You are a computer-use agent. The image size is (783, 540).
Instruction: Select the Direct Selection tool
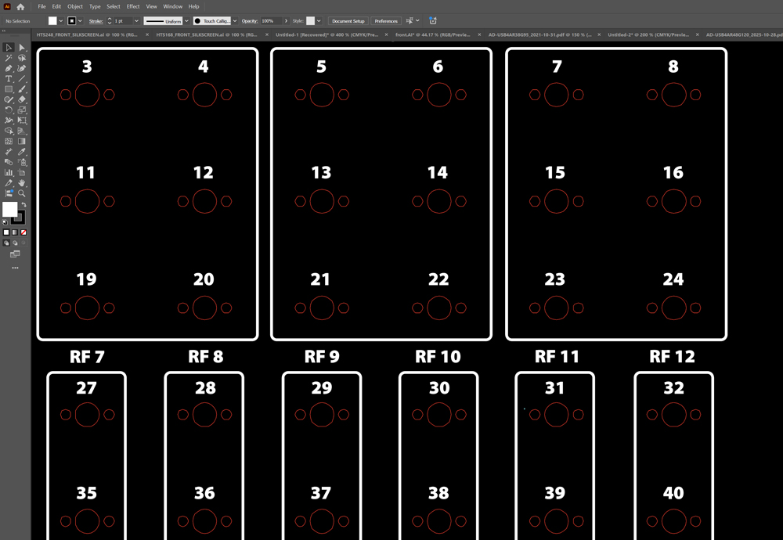pos(22,48)
